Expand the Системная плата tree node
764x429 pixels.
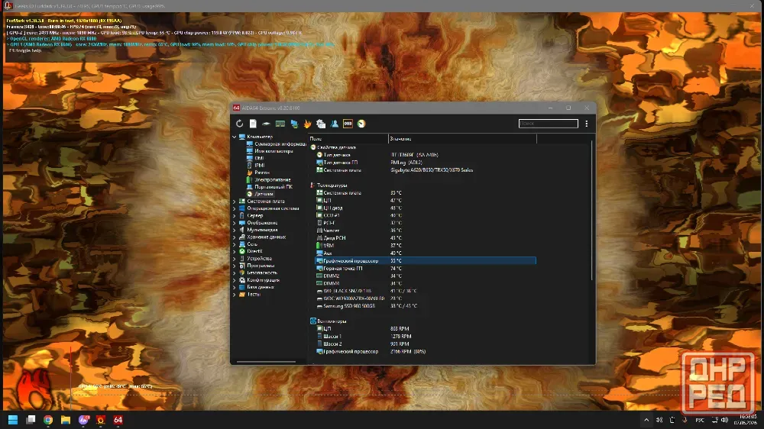click(x=235, y=201)
